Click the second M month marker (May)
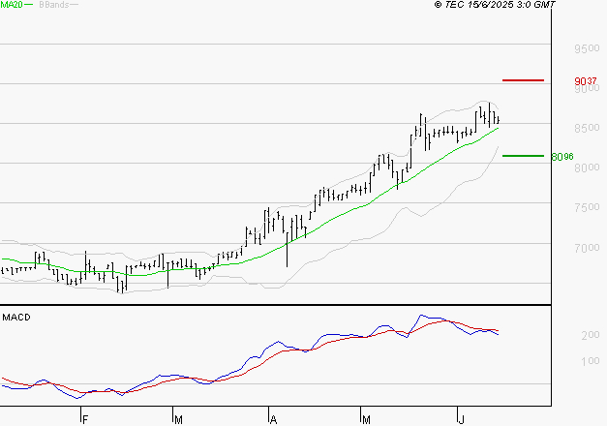This screenshot has height=426, width=607. pyautogui.click(x=366, y=419)
